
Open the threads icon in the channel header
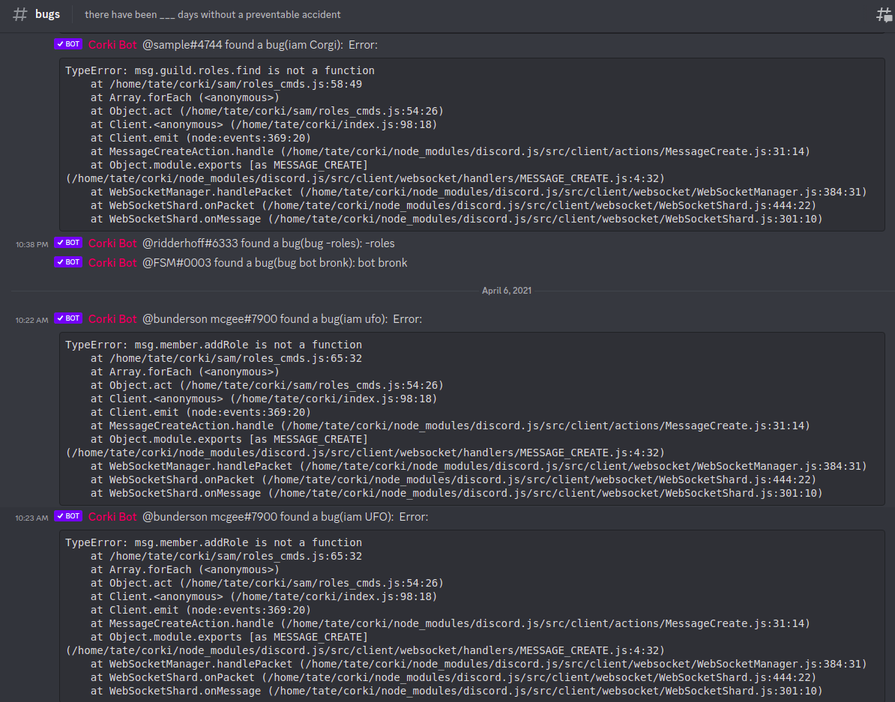click(885, 15)
